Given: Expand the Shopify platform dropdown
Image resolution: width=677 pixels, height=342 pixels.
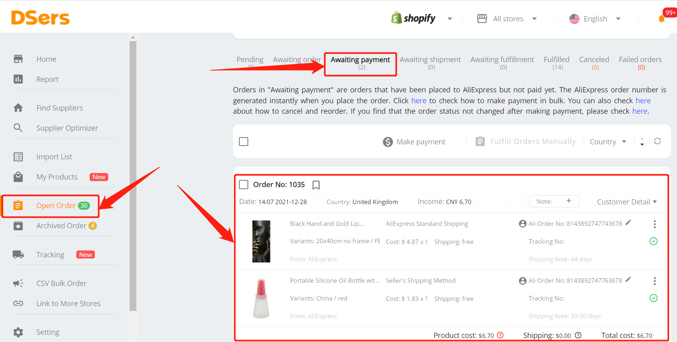Looking at the screenshot, I should (x=450, y=19).
